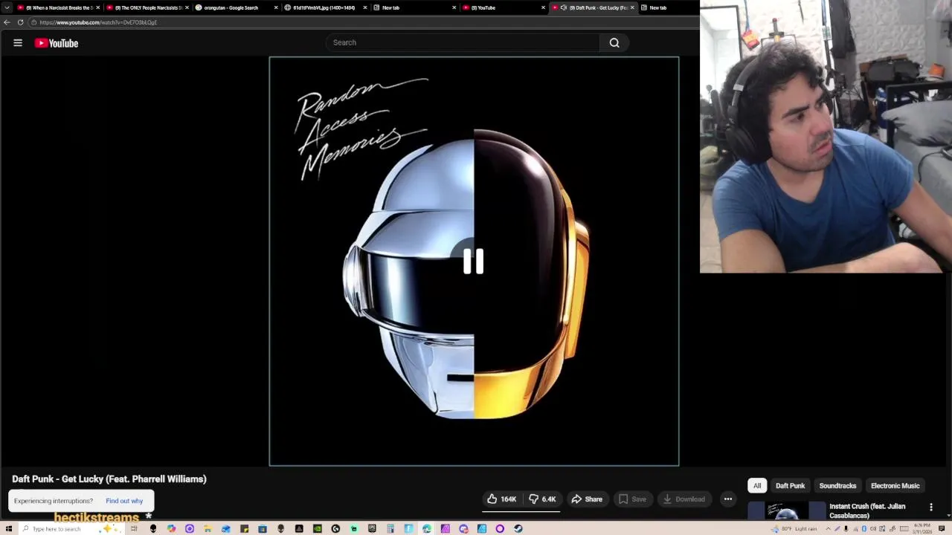952x535 pixels.
Task: Open the browser tab list dropdown
Action: click(x=7, y=7)
